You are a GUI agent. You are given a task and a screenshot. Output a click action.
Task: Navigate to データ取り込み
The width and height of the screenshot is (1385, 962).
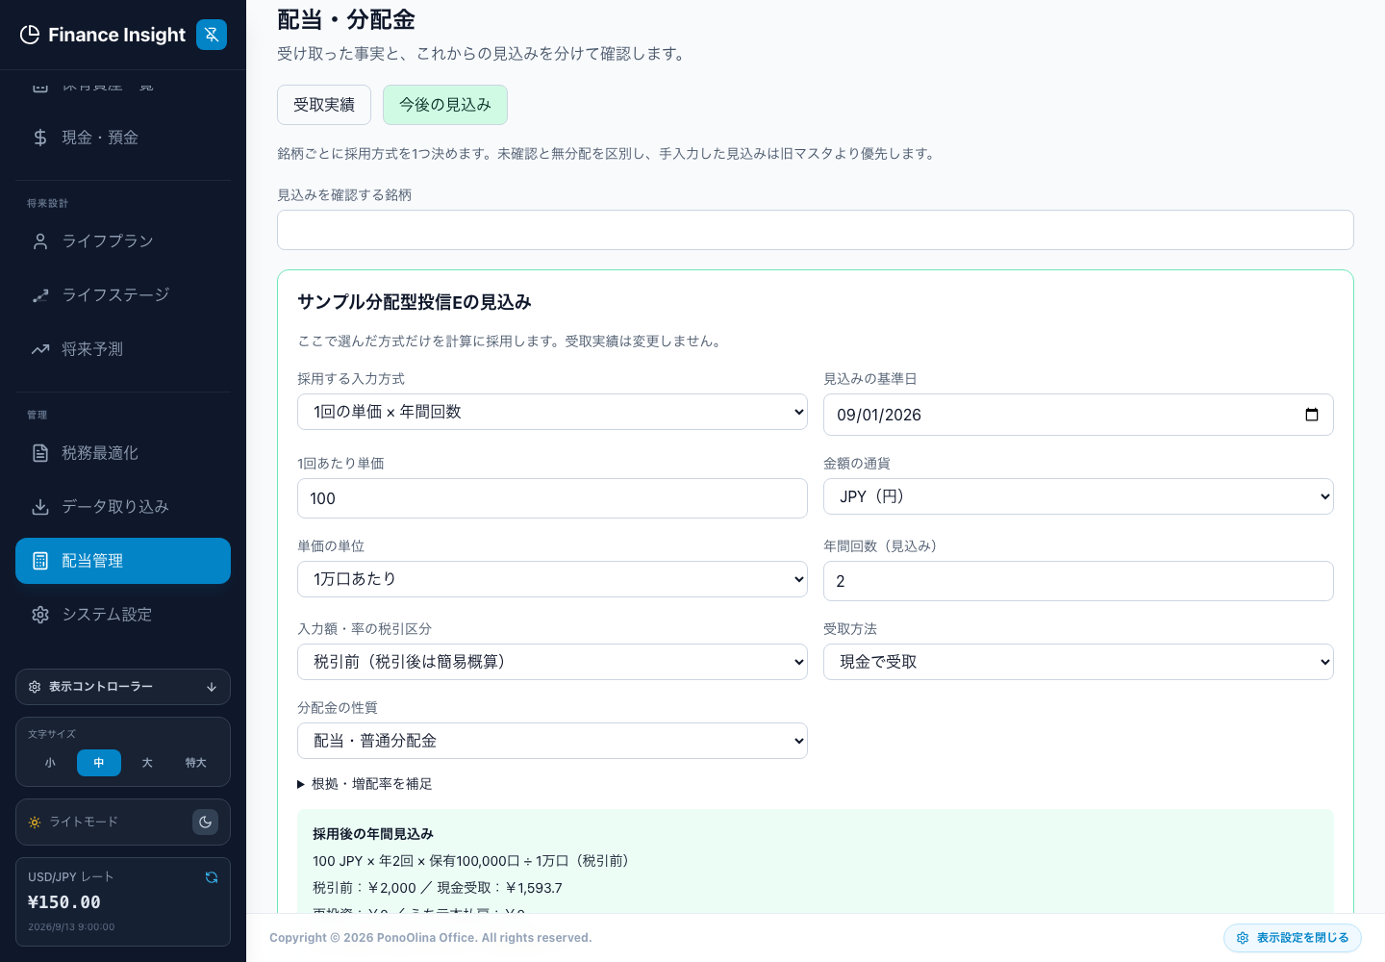pyautogui.click(x=123, y=507)
